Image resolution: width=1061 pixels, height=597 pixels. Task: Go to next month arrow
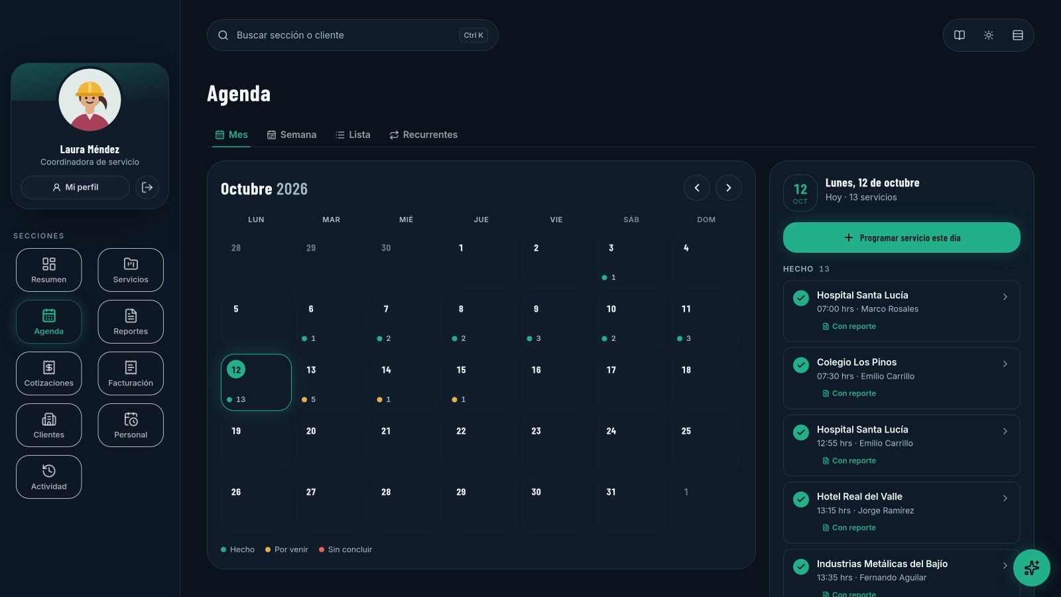tap(729, 188)
